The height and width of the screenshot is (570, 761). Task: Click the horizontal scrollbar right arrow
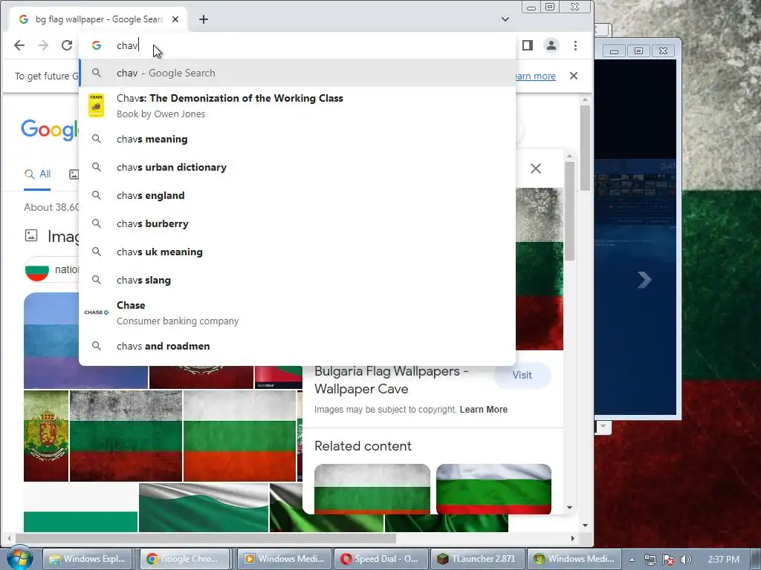click(573, 539)
